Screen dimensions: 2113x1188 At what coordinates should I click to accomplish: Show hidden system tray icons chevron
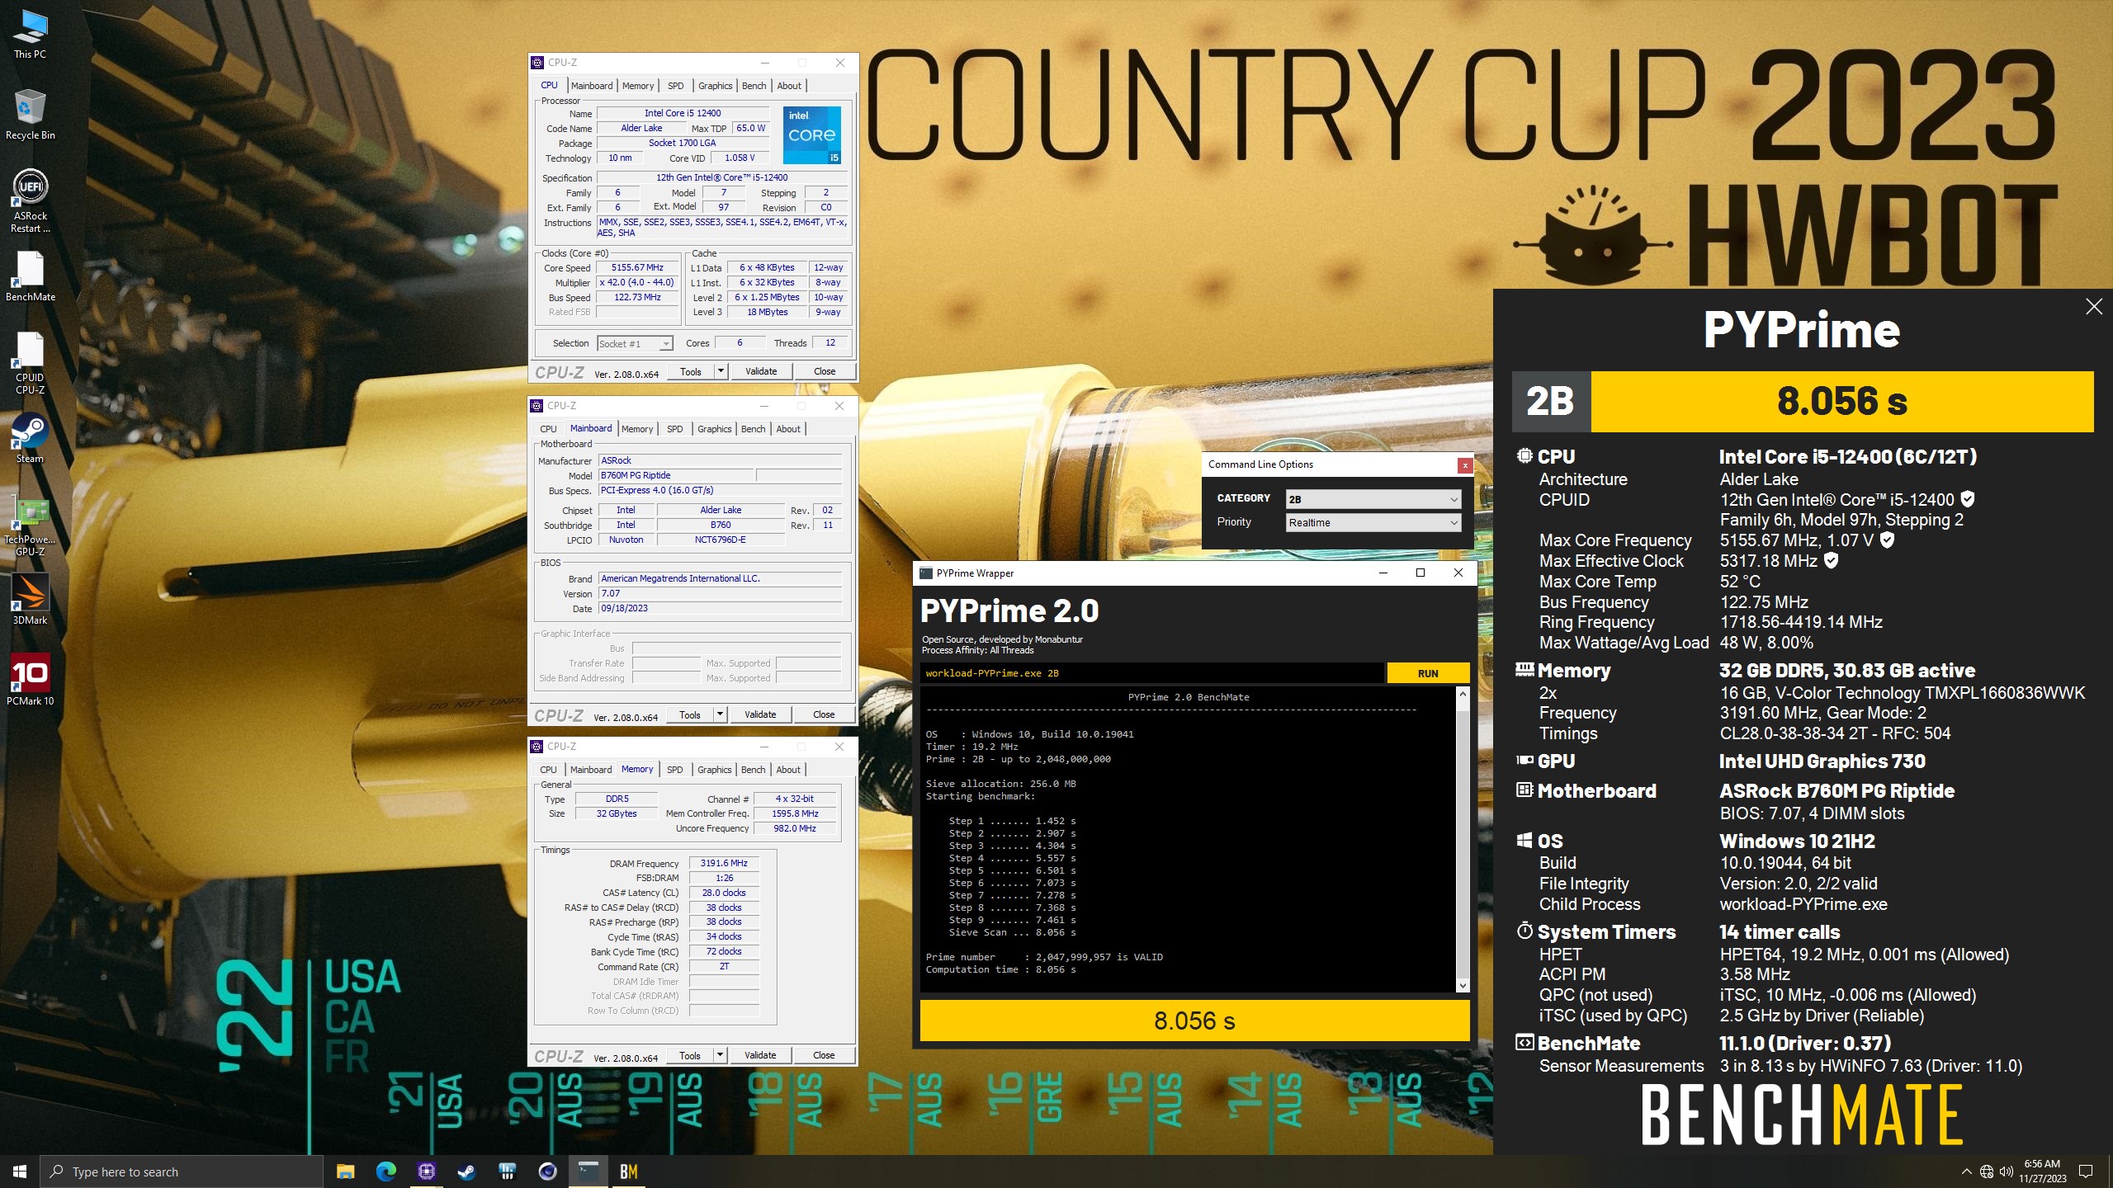pos(1966,1171)
